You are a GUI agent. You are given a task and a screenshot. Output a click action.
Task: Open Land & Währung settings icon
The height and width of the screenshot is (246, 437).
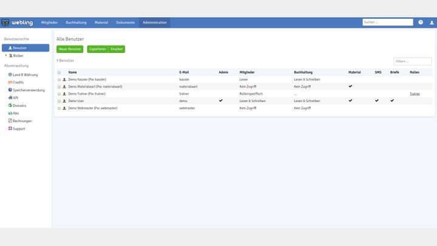pyautogui.click(x=10, y=74)
